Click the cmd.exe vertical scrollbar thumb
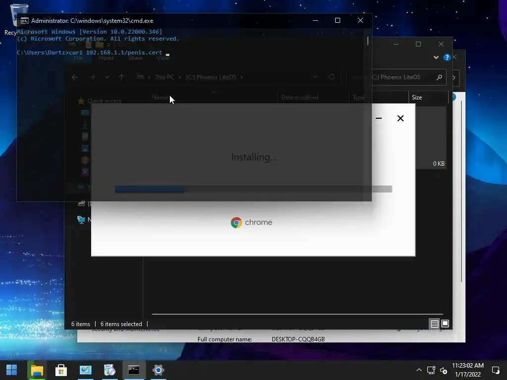Viewport: 507px width, 380px height. 368,41
